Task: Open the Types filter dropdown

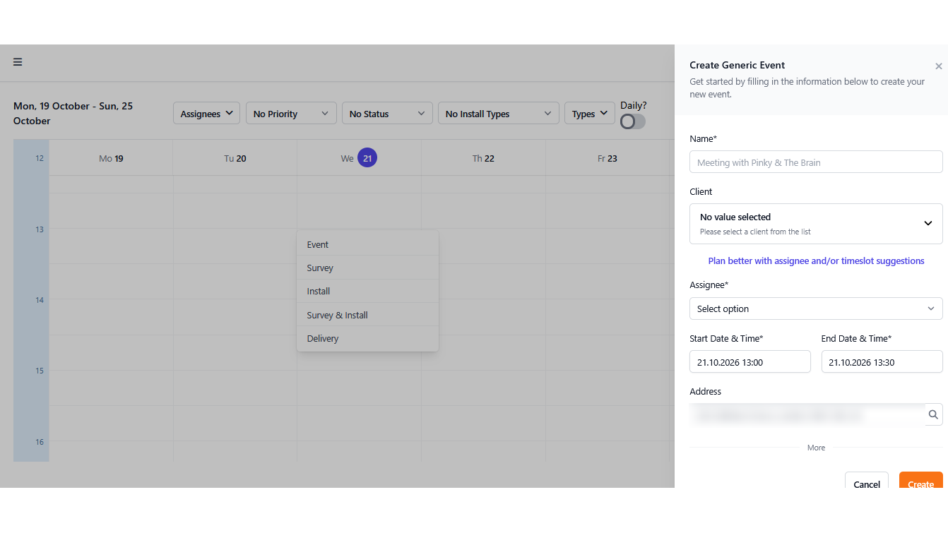Action: coord(590,114)
